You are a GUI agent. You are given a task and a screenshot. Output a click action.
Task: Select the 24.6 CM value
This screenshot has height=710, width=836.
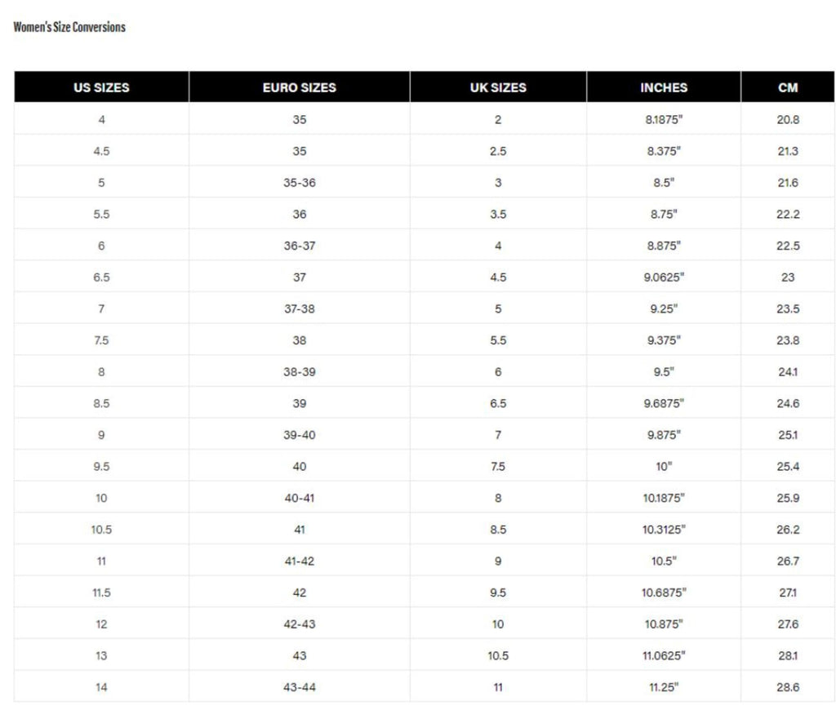coord(788,404)
